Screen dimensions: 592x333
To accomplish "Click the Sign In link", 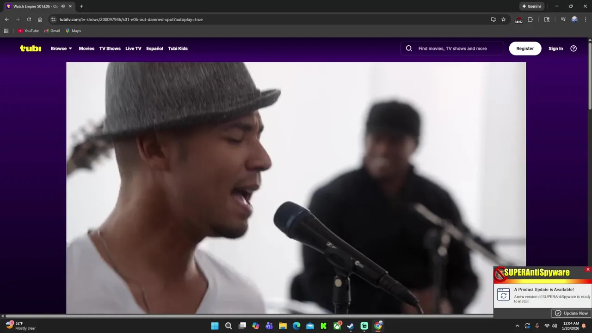I will (555, 49).
